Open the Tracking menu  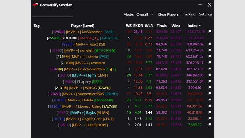click(x=189, y=14)
